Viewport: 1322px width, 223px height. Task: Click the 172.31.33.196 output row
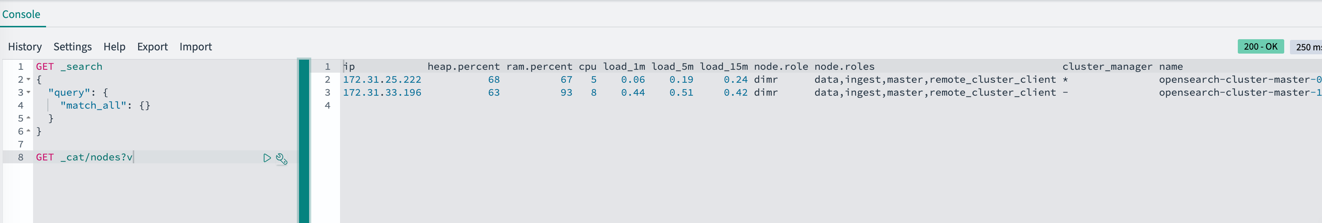point(382,92)
